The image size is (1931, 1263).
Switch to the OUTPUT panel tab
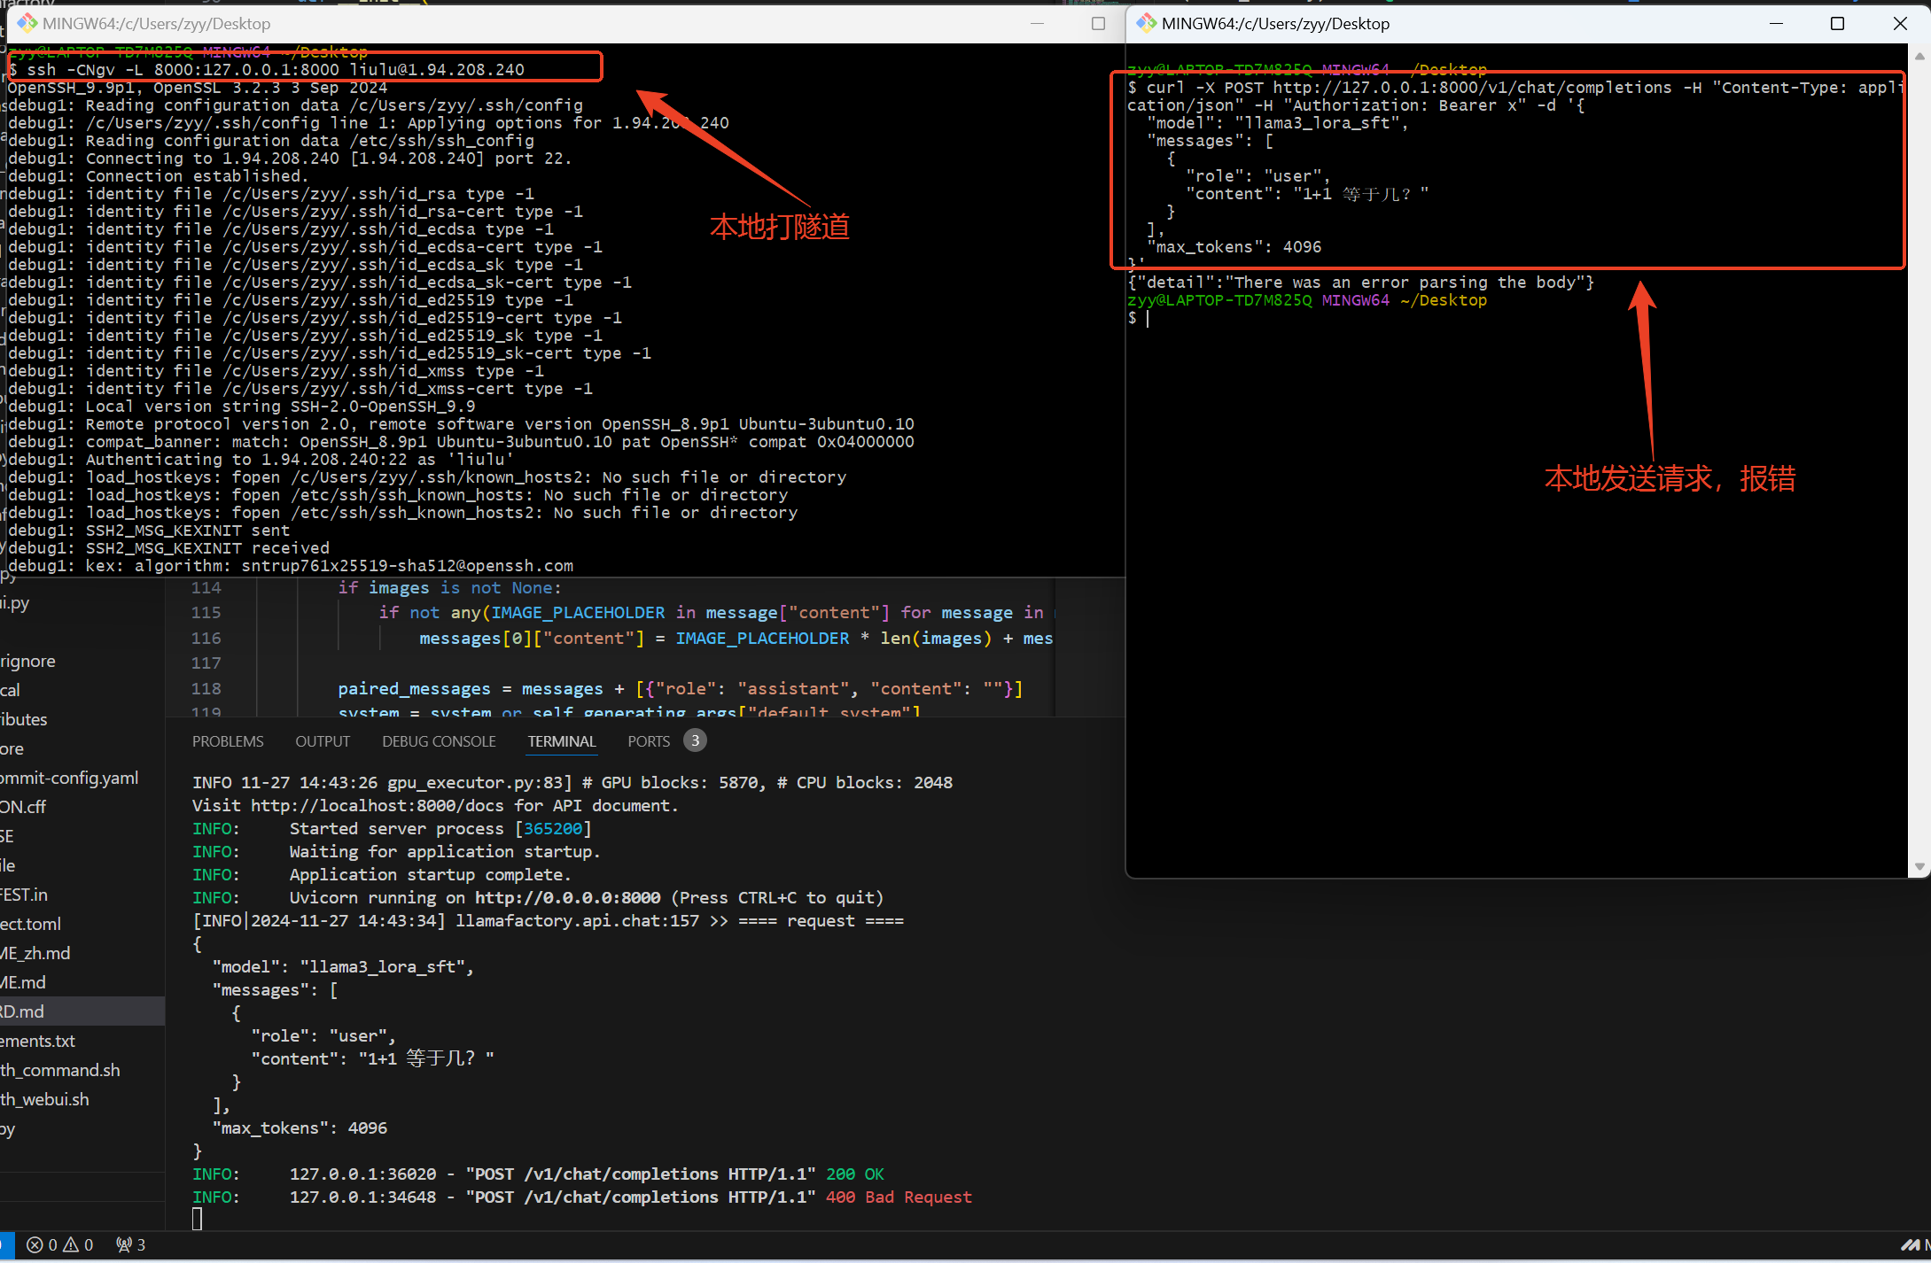(323, 741)
